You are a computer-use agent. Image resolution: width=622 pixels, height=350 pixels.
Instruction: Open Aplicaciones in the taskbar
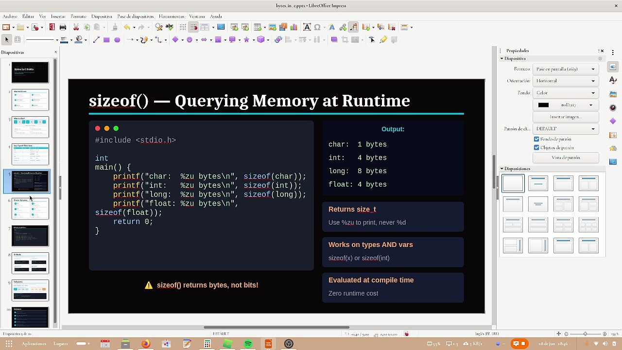tap(34, 344)
